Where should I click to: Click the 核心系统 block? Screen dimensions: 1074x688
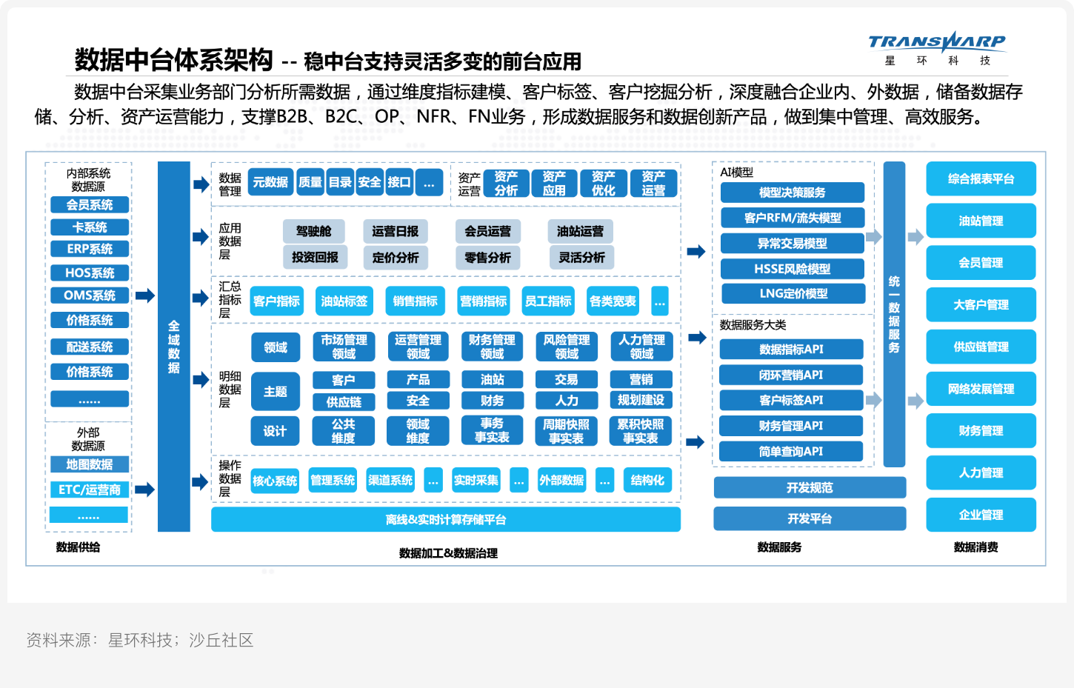[275, 481]
